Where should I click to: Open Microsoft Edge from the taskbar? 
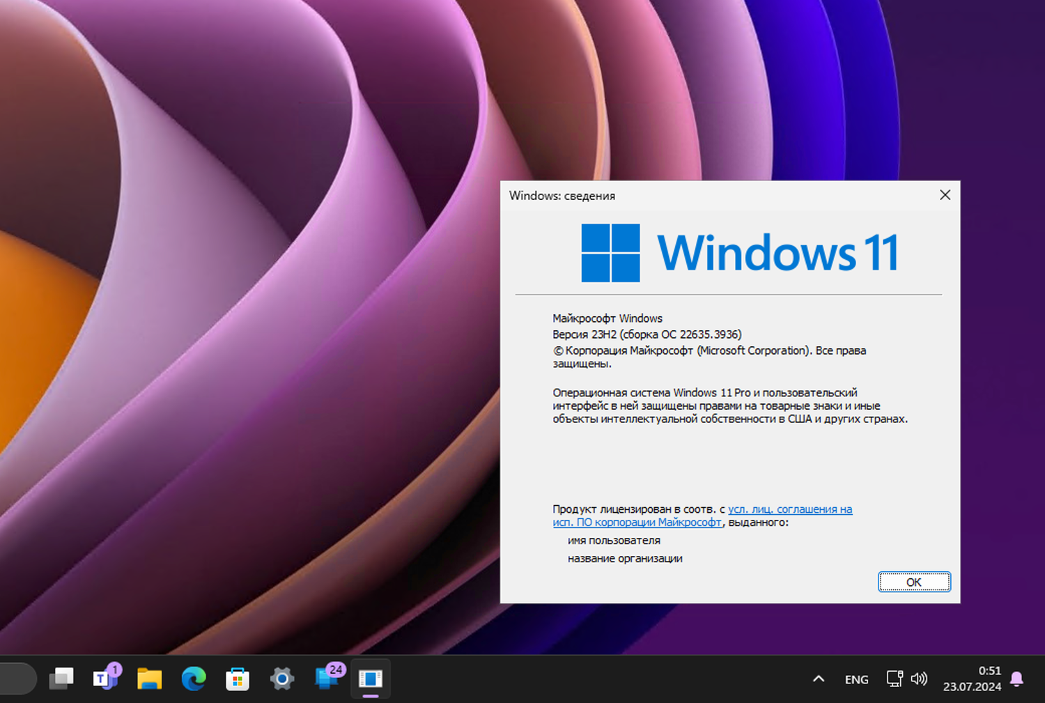[x=193, y=678]
